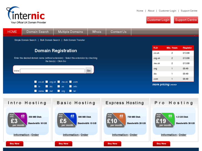Screen dimensions: 202x151
Task: Click Buy Now for Pro Hosting
Action: coord(161,144)
